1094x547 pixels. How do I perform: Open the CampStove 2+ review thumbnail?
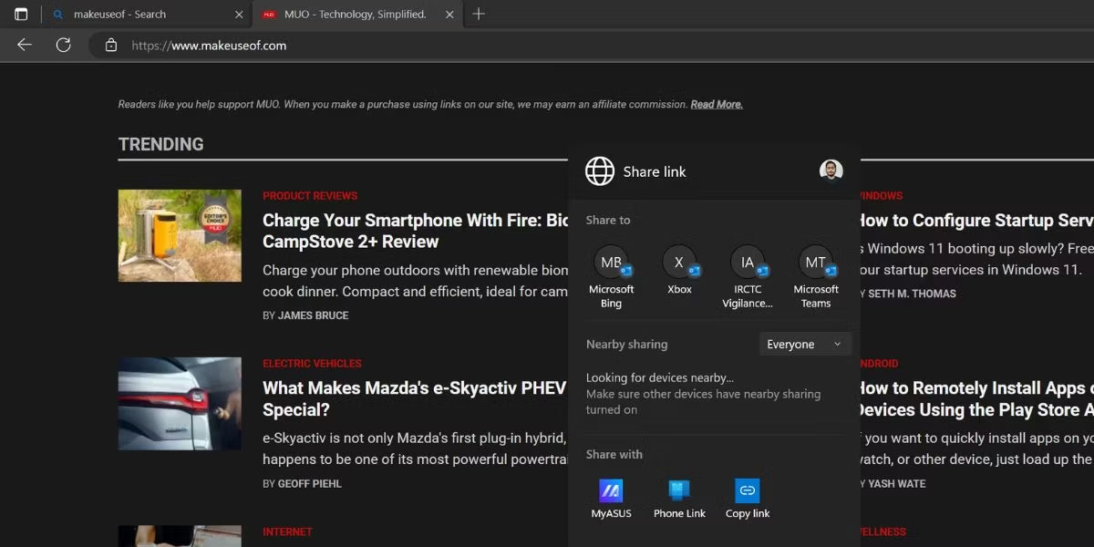pos(180,235)
